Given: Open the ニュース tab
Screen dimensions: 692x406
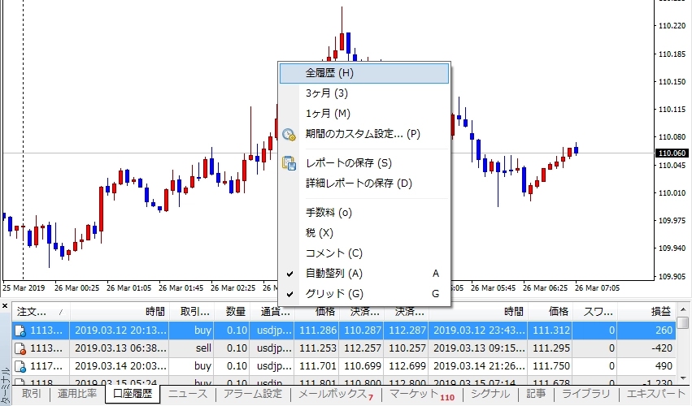Looking at the screenshot, I should tap(188, 394).
